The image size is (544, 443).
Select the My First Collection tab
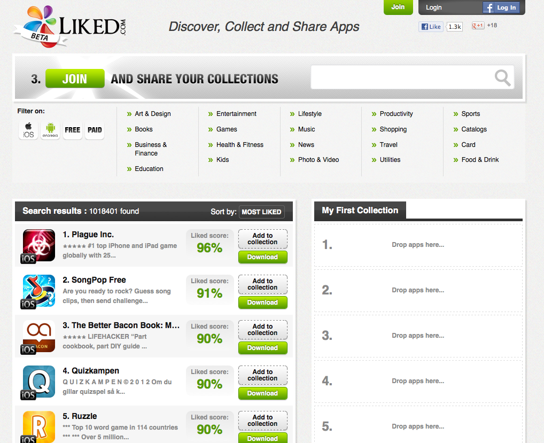point(360,211)
